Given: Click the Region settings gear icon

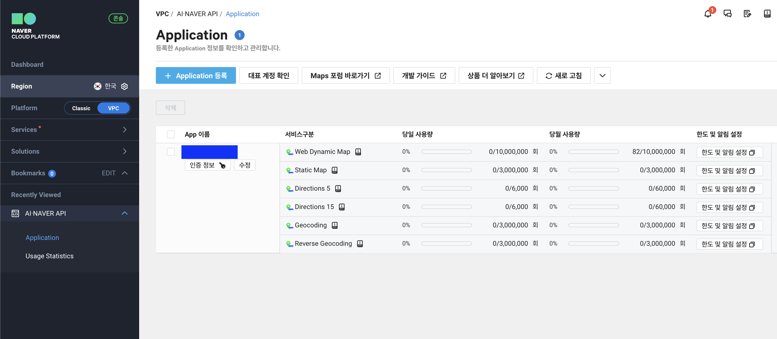Looking at the screenshot, I should coord(124,86).
